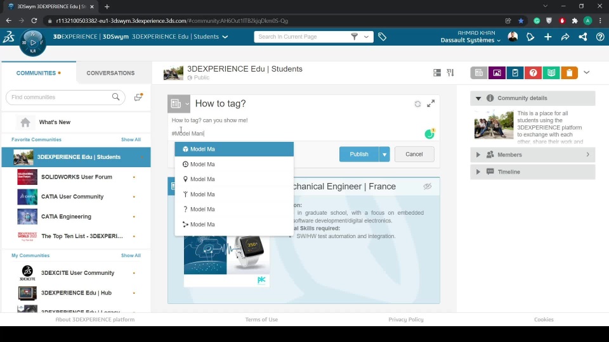This screenshot has height=342, width=609.
Task: Change post type dropdown in editor
Action: 179,103
